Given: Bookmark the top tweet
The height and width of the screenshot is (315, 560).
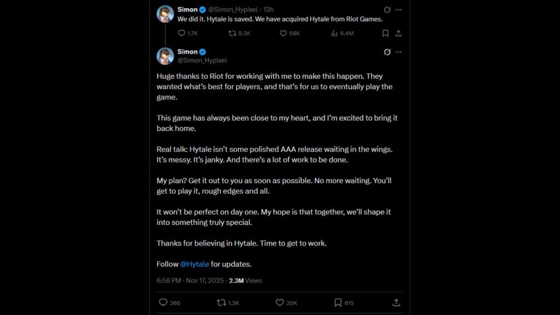Looking at the screenshot, I should 386,33.
